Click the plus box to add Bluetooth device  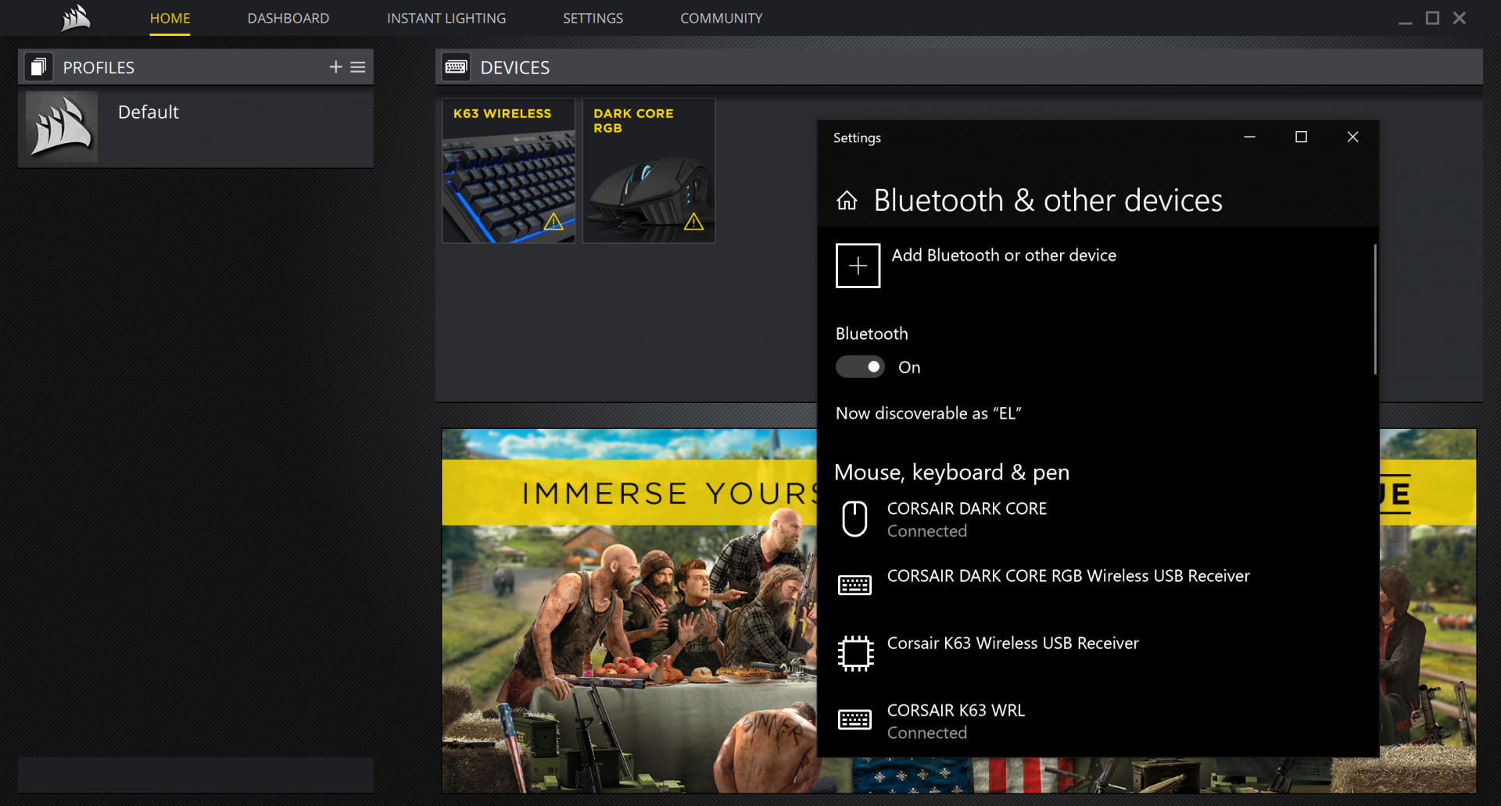pyautogui.click(x=858, y=266)
